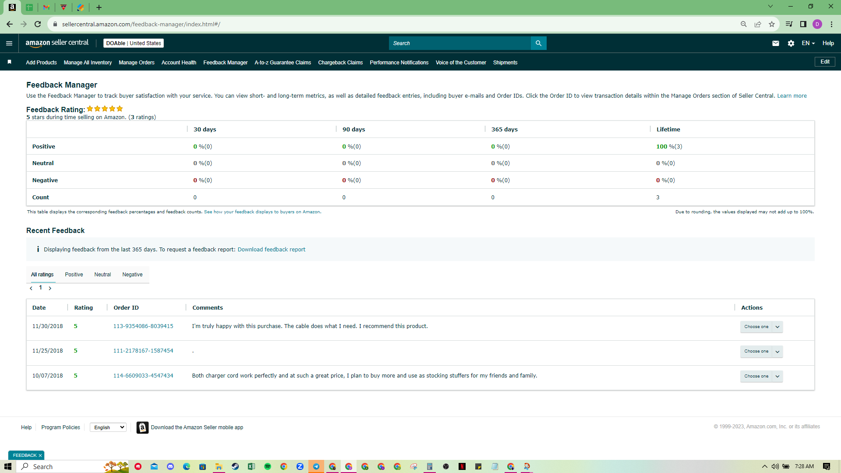Open buyer messages envelope icon
The image size is (841, 473).
pos(775,43)
